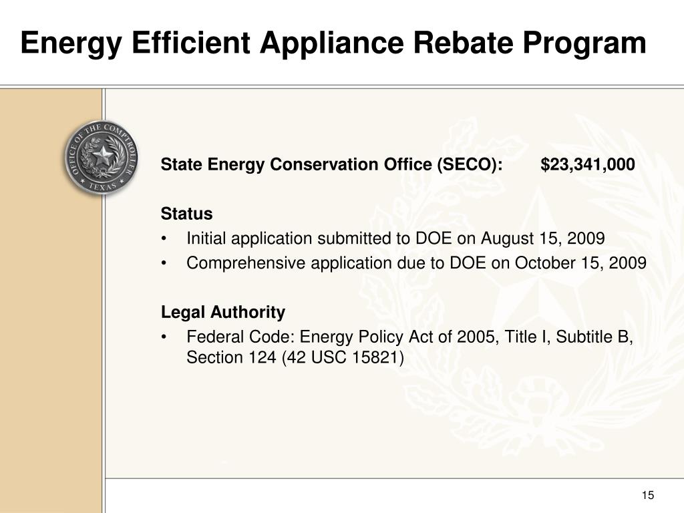Click the Texas Comptroller seal icon
The height and width of the screenshot is (513, 684).
[x=102, y=158]
